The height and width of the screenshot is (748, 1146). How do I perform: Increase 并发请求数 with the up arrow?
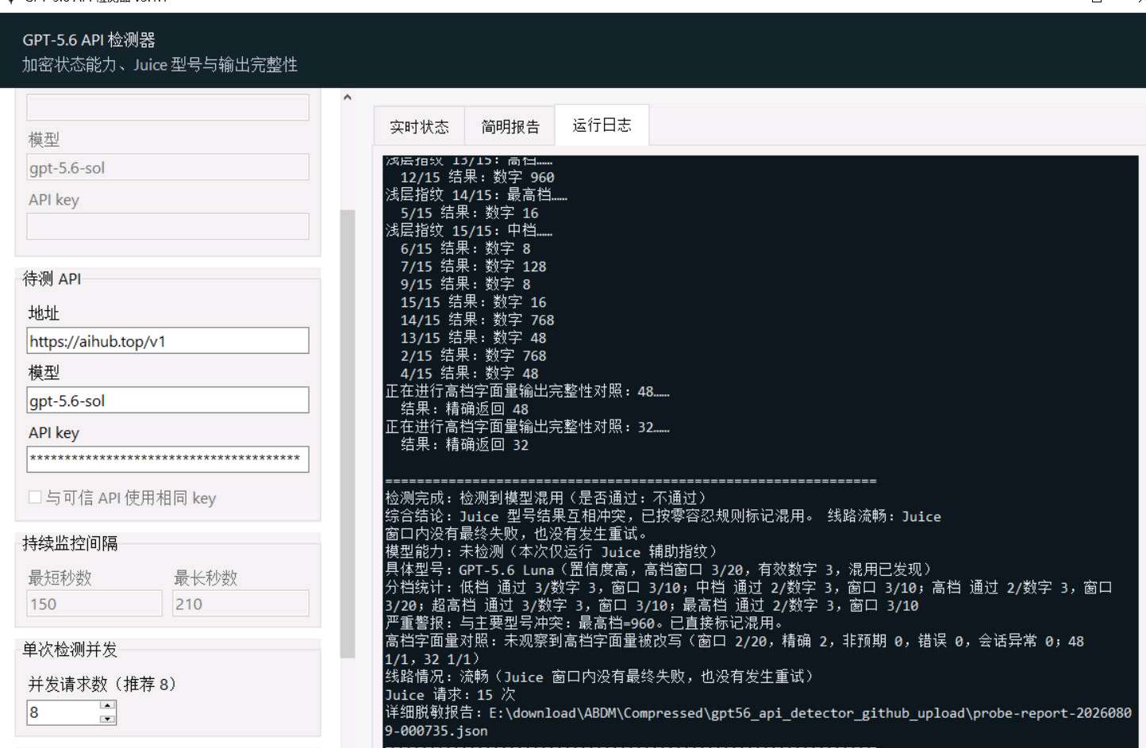[108, 705]
